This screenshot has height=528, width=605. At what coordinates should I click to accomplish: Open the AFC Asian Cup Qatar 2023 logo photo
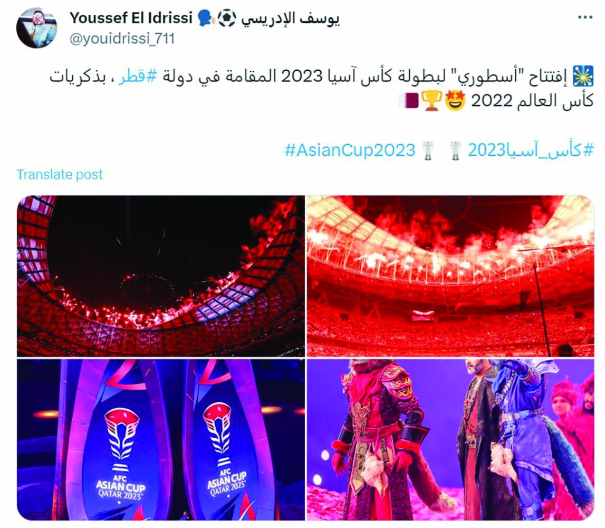[x=160, y=439]
